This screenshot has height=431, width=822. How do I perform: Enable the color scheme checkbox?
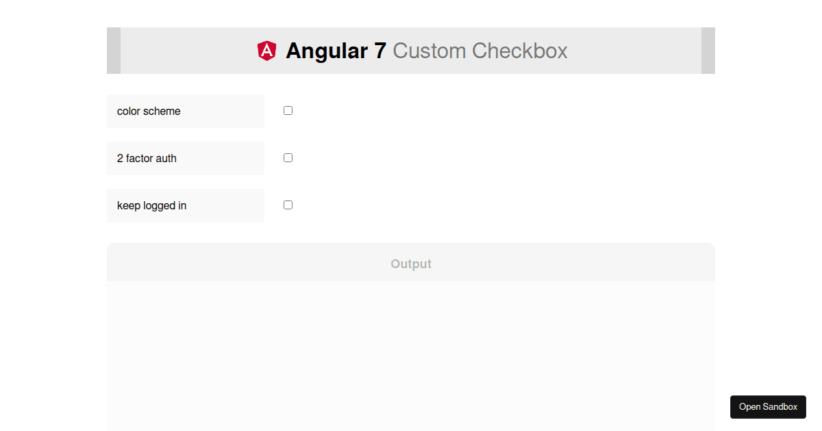point(288,110)
